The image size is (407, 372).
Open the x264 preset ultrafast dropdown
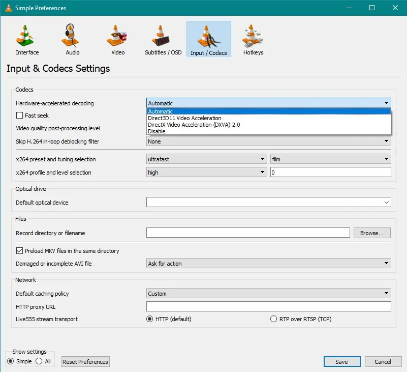pos(207,159)
